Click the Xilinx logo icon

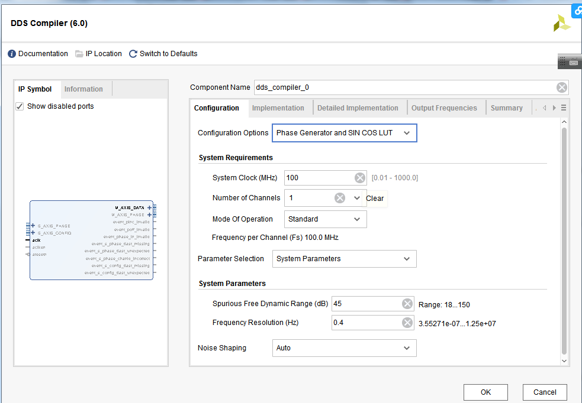click(x=562, y=23)
